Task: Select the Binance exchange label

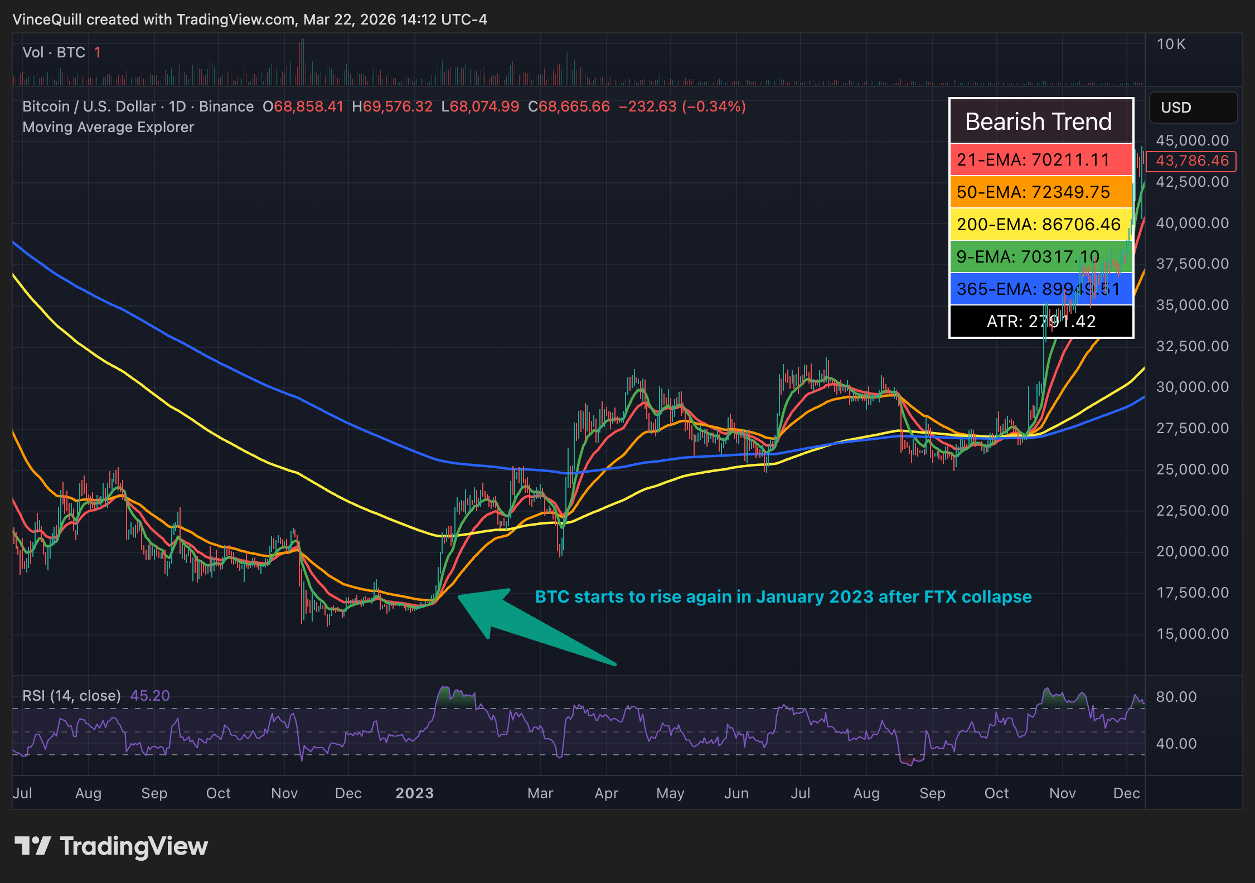Action: 225,106
